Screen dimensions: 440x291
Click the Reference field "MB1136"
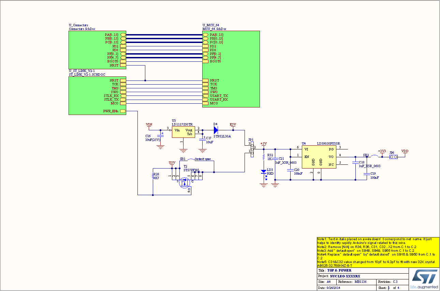tap(360, 282)
